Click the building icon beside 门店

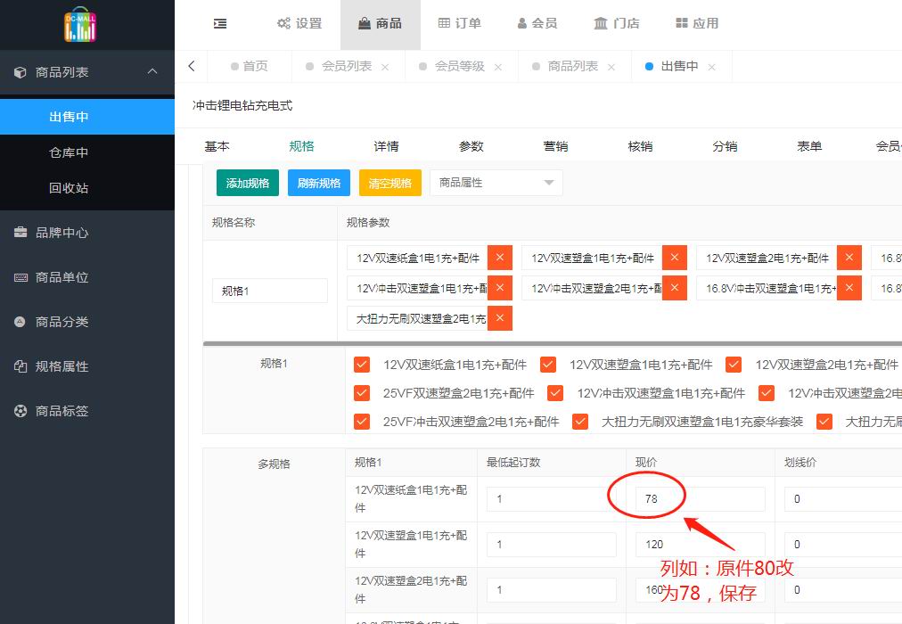coord(601,23)
